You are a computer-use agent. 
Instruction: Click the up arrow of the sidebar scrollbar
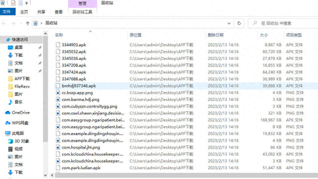tap(45, 34)
